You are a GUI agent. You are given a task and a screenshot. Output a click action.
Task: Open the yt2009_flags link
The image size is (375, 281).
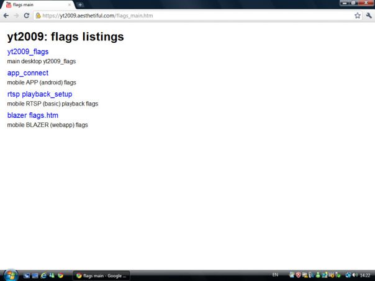tap(28, 52)
